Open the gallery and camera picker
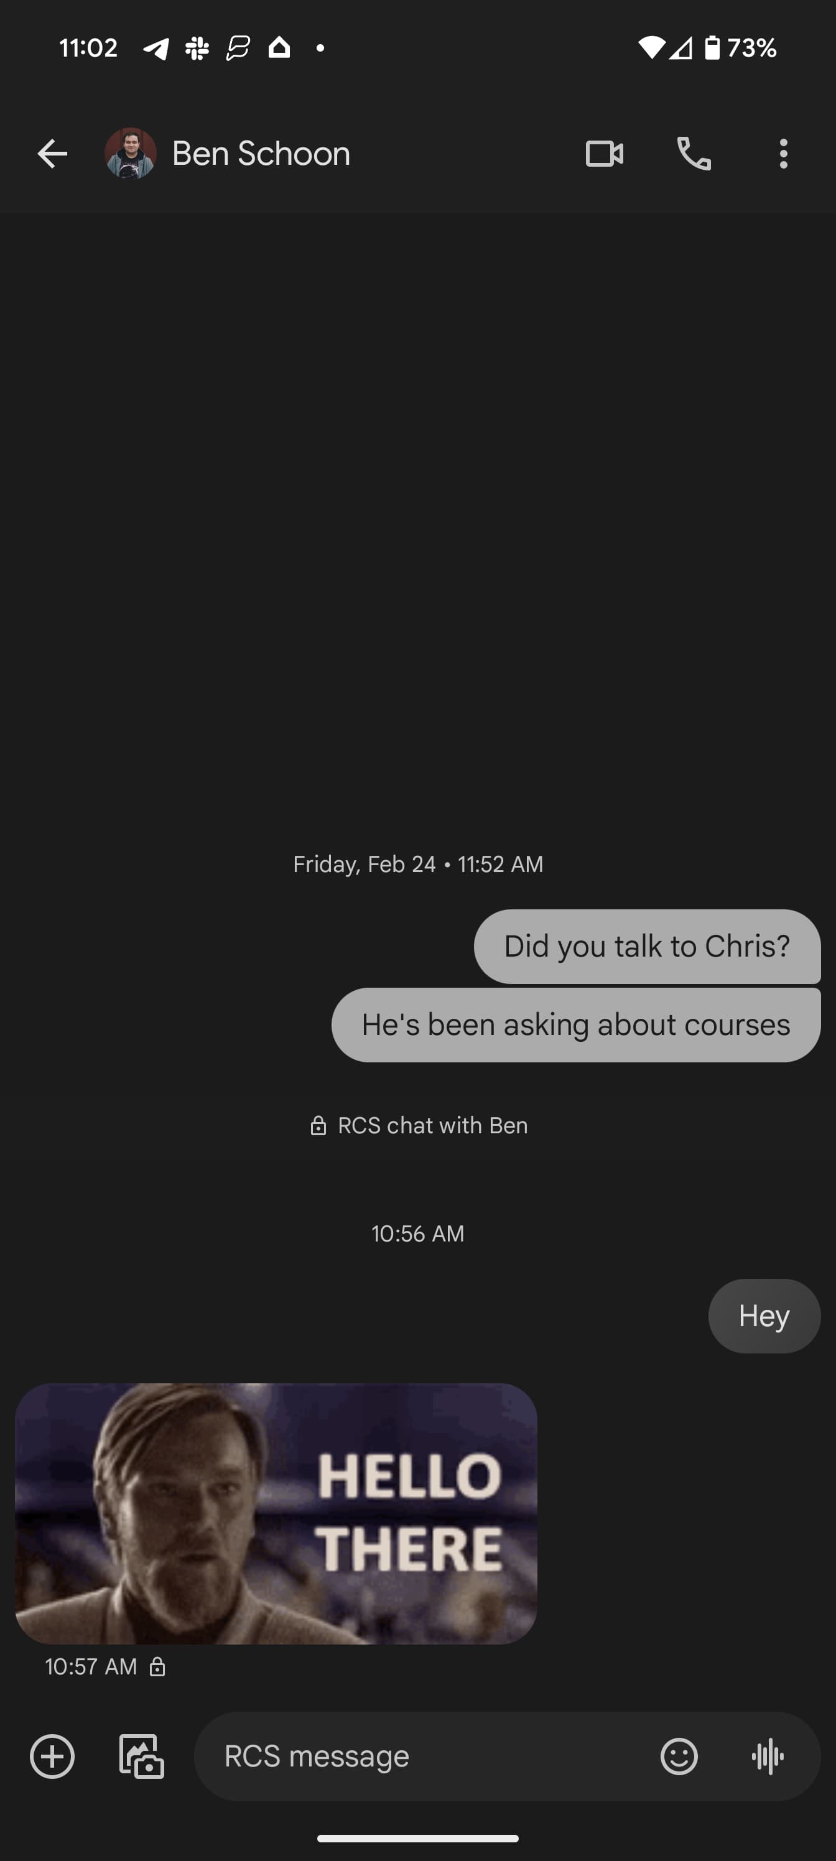836x1861 pixels. (x=141, y=1755)
